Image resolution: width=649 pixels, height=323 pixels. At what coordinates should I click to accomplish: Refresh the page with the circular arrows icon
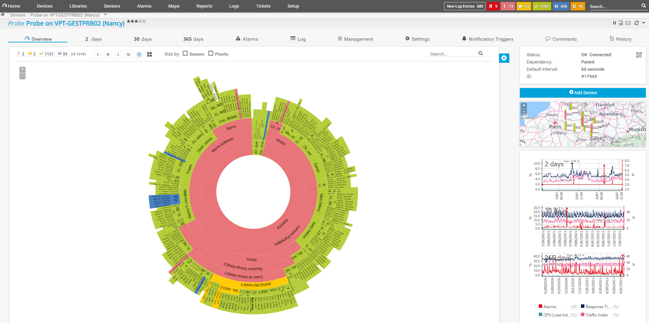[636, 23]
